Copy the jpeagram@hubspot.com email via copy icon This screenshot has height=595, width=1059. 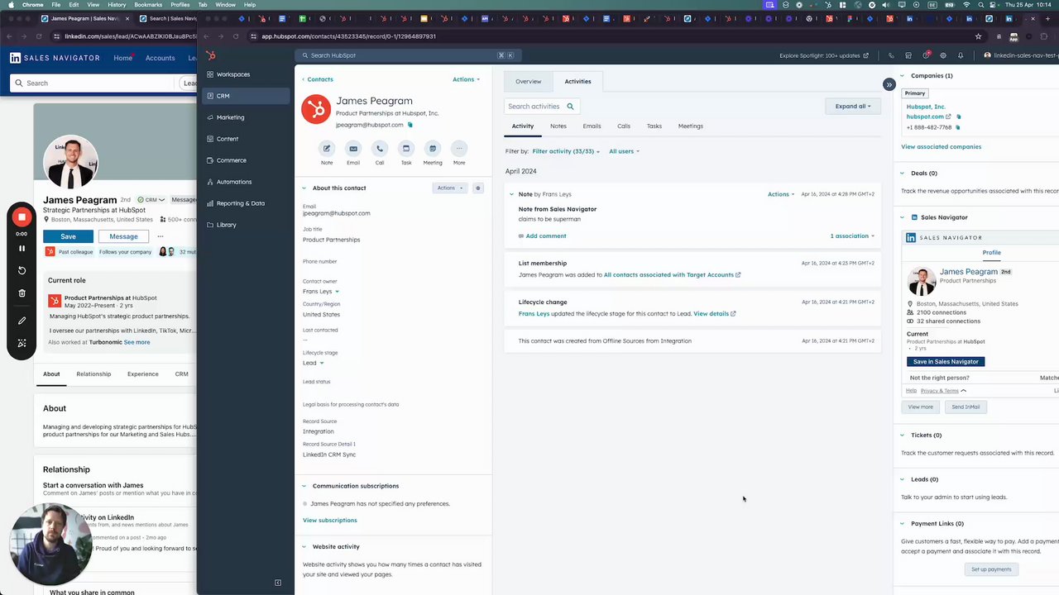tap(410, 125)
